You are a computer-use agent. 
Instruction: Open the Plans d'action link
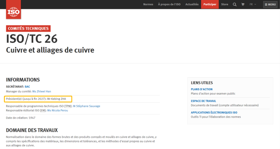202,89
